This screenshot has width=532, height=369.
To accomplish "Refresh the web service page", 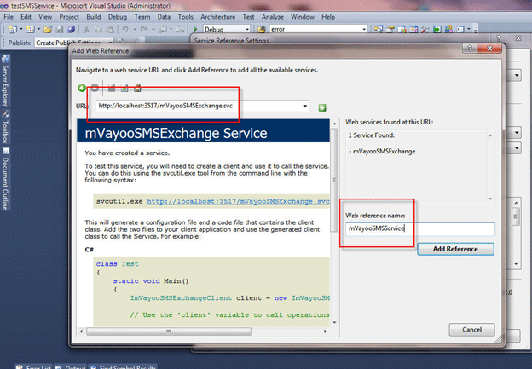I will click(x=124, y=89).
